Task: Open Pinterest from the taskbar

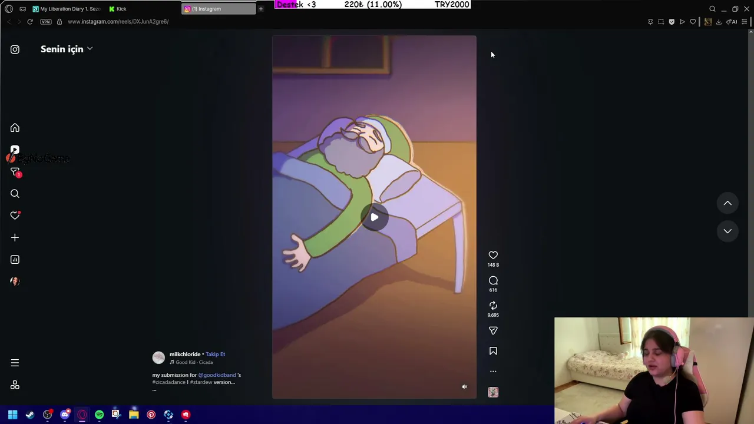Action: (151, 415)
